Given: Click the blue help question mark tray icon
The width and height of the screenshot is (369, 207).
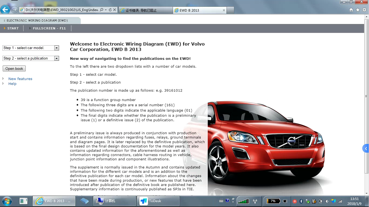Looking at the screenshot, I should point(227,201).
